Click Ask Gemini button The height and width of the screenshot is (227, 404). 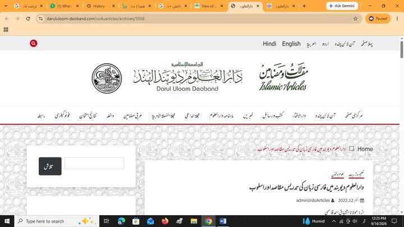click(x=342, y=6)
